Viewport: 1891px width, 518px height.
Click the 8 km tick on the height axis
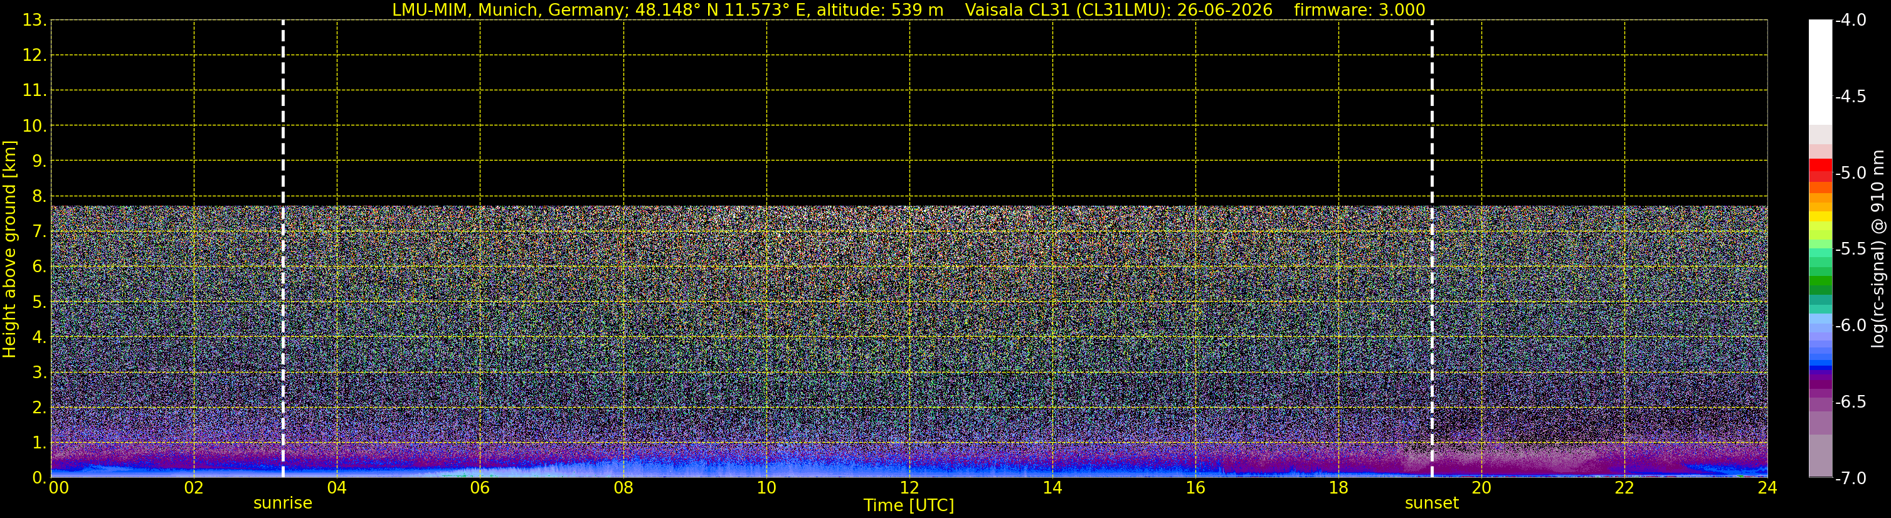38,197
